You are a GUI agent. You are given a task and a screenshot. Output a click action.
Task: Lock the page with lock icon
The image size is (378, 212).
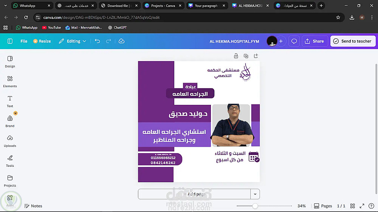click(236, 56)
